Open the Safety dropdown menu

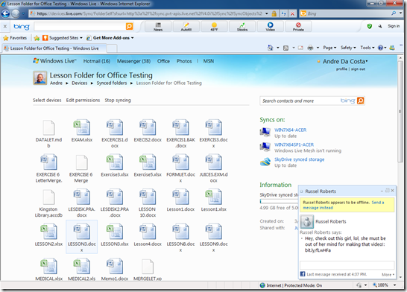click(348, 48)
